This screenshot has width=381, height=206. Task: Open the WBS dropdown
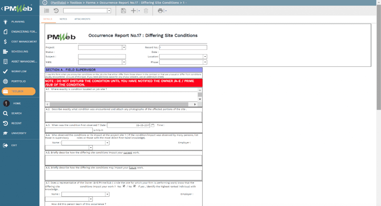tap(124, 62)
